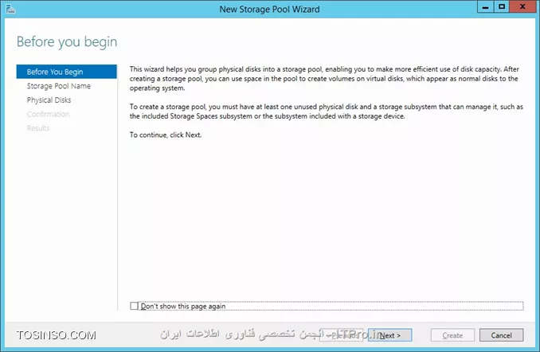Click the wizard icon in title bar
Image resolution: width=540 pixels, height=352 pixels.
[10, 9]
